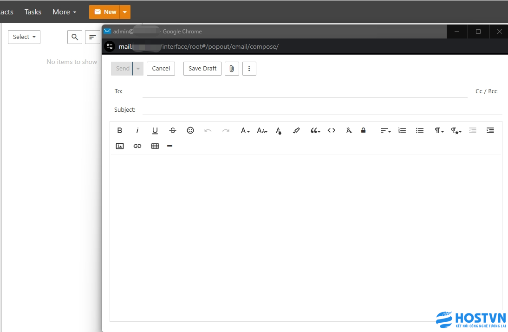Toggle underline text formatting
Viewport: 508px width, 332px height.
click(155, 131)
